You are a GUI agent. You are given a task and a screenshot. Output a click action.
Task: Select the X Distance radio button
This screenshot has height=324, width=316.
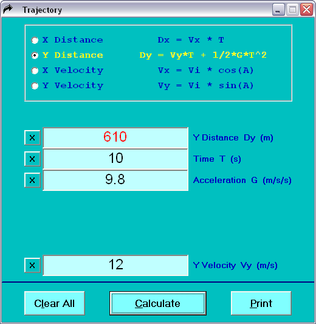[35, 40]
